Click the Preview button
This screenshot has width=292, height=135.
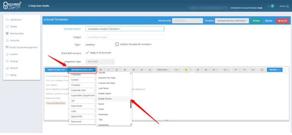pyautogui.click(x=274, y=70)
